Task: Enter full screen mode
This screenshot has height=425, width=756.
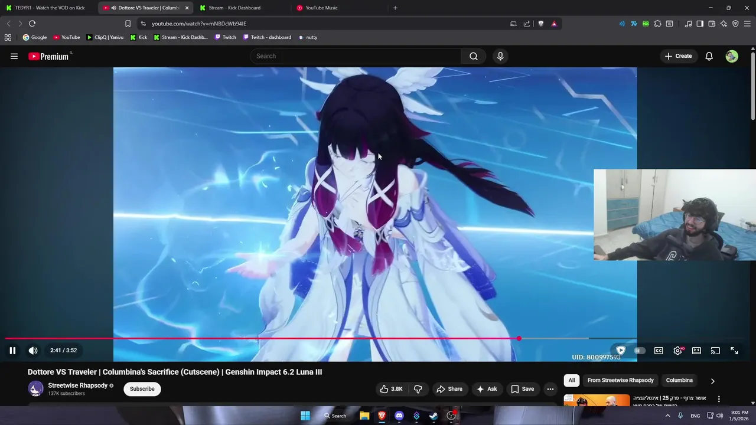Action: tap(734, 351)
